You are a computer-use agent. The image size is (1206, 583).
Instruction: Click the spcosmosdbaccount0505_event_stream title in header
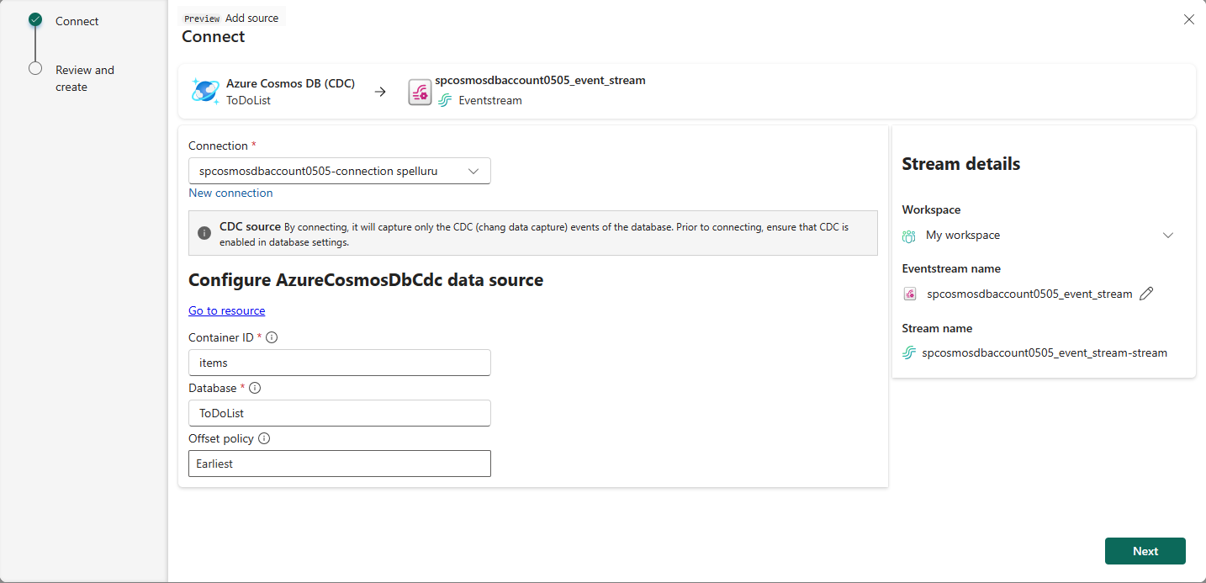[541, 81]
